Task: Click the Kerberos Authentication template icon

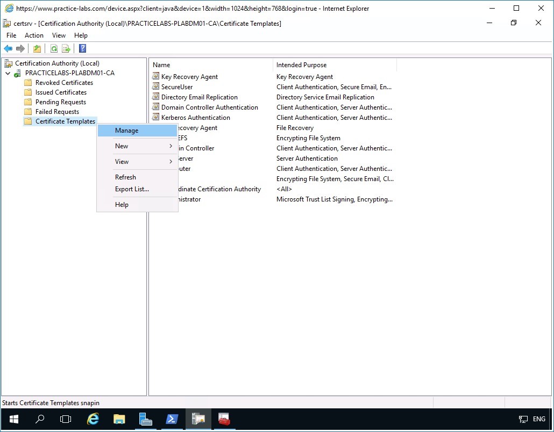Action: [156, 117]
